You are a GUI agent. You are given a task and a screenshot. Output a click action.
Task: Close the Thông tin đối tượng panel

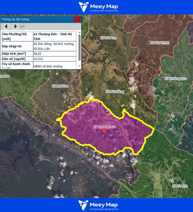pyautogui.click(x=77, y=19)
